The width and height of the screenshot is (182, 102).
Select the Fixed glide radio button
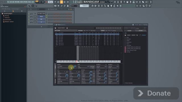pyautogui.click(x=91, y=67)
